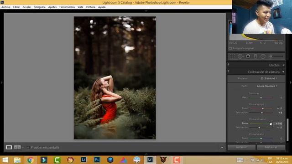Toggle Fotografía original checkbox
This screenshot has height=164, width=292.
230,48
